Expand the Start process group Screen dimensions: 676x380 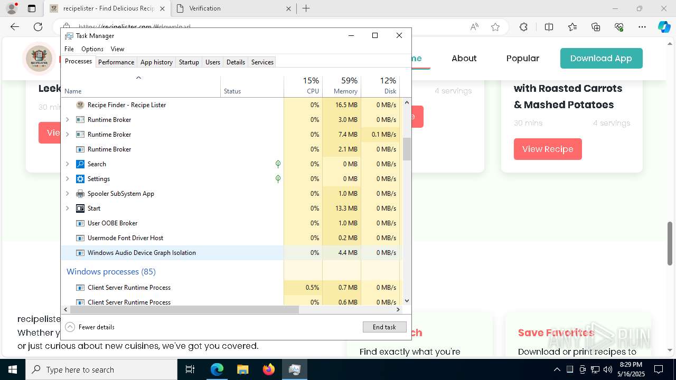pyautogui.click(x=68, y=208)
